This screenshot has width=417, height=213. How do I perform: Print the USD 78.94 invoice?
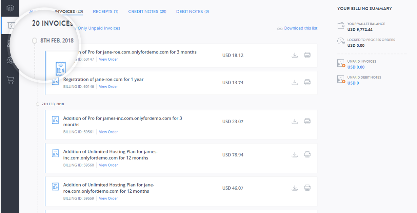307,154
